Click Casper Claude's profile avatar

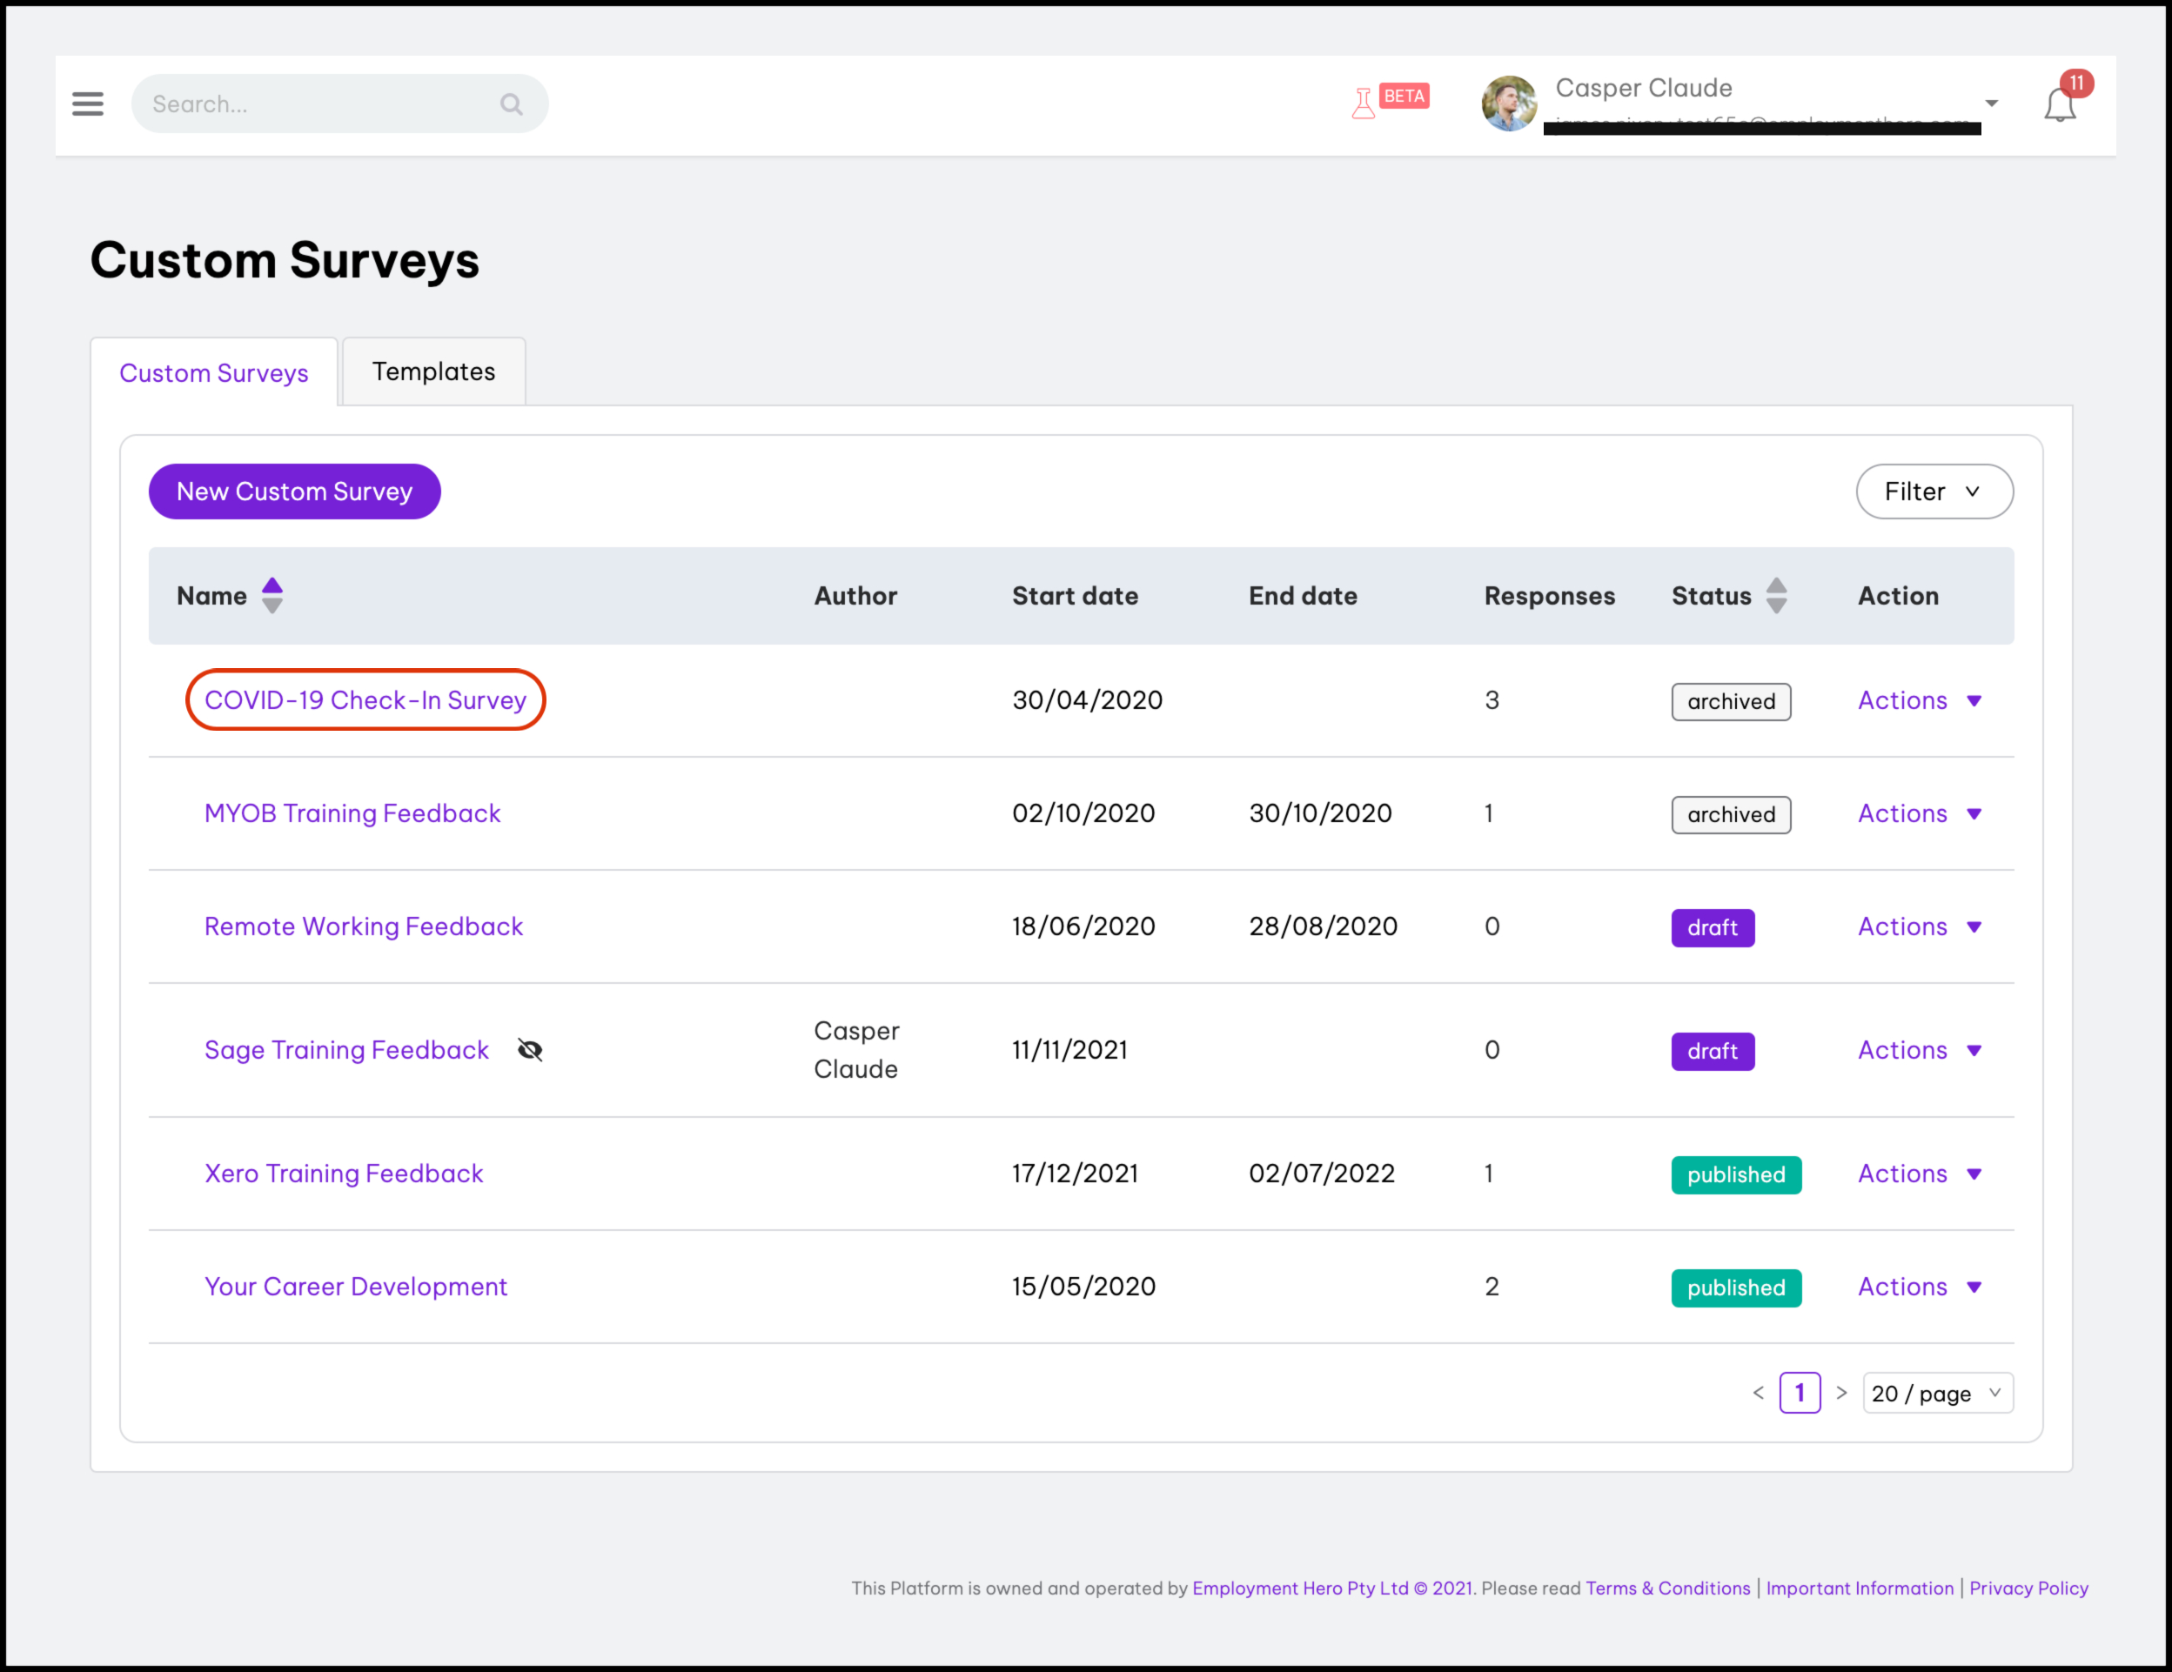pos(1508,104)
